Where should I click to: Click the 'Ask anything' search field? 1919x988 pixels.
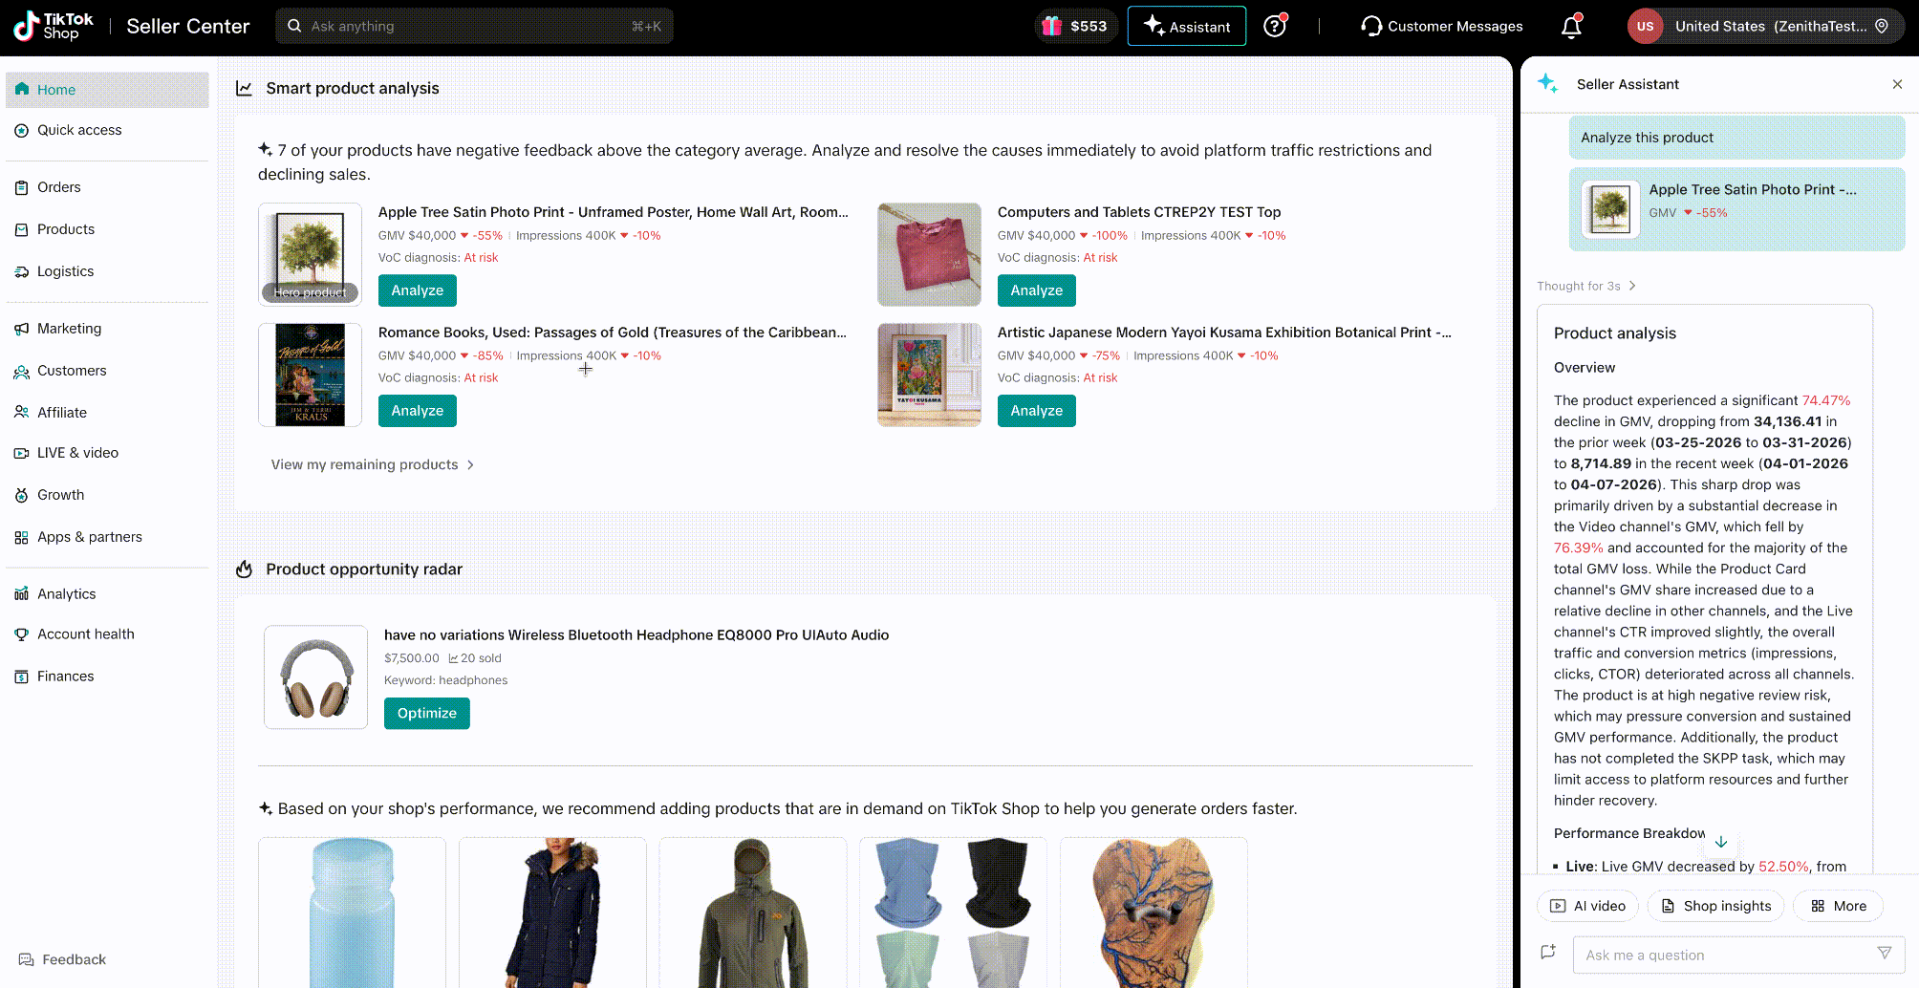(x=474, y=26)
